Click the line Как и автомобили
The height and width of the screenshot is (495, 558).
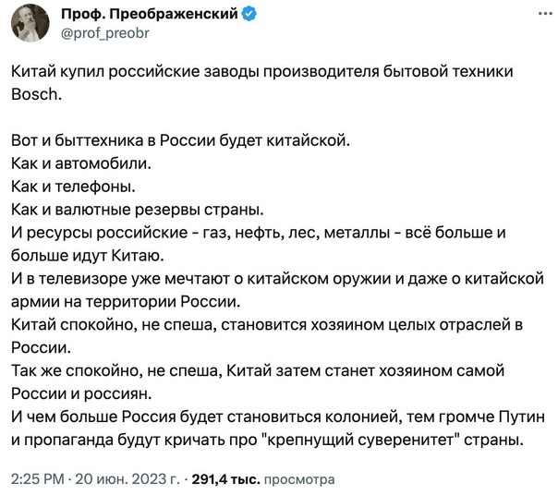81,163
